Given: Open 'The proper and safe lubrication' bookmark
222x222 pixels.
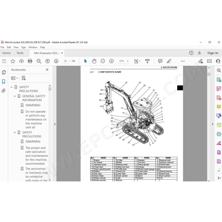Looking at the screenshot, I should (36, 156).
